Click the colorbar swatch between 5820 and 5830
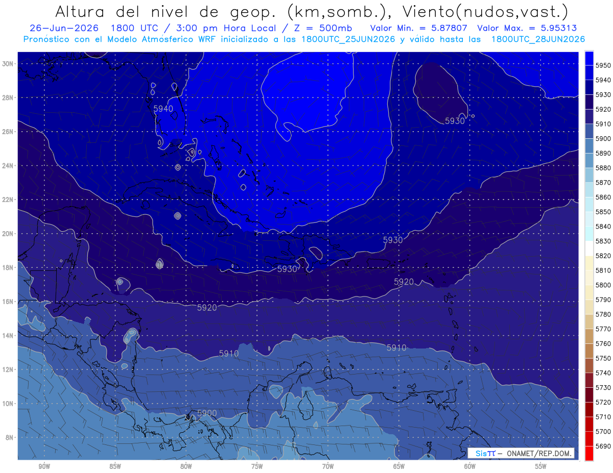The height and width of the screenshot is (473, 613). point(589,248)
